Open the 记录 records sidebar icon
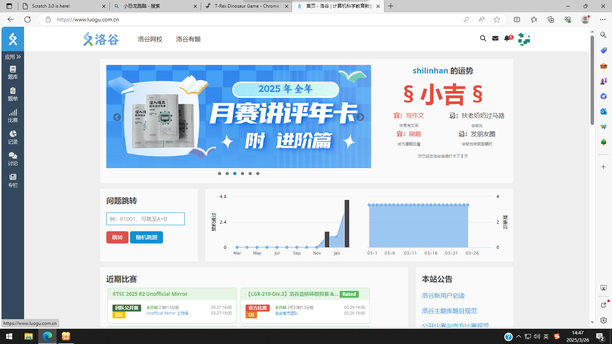The height and width of the screenshot is (344, 612). 13,137
